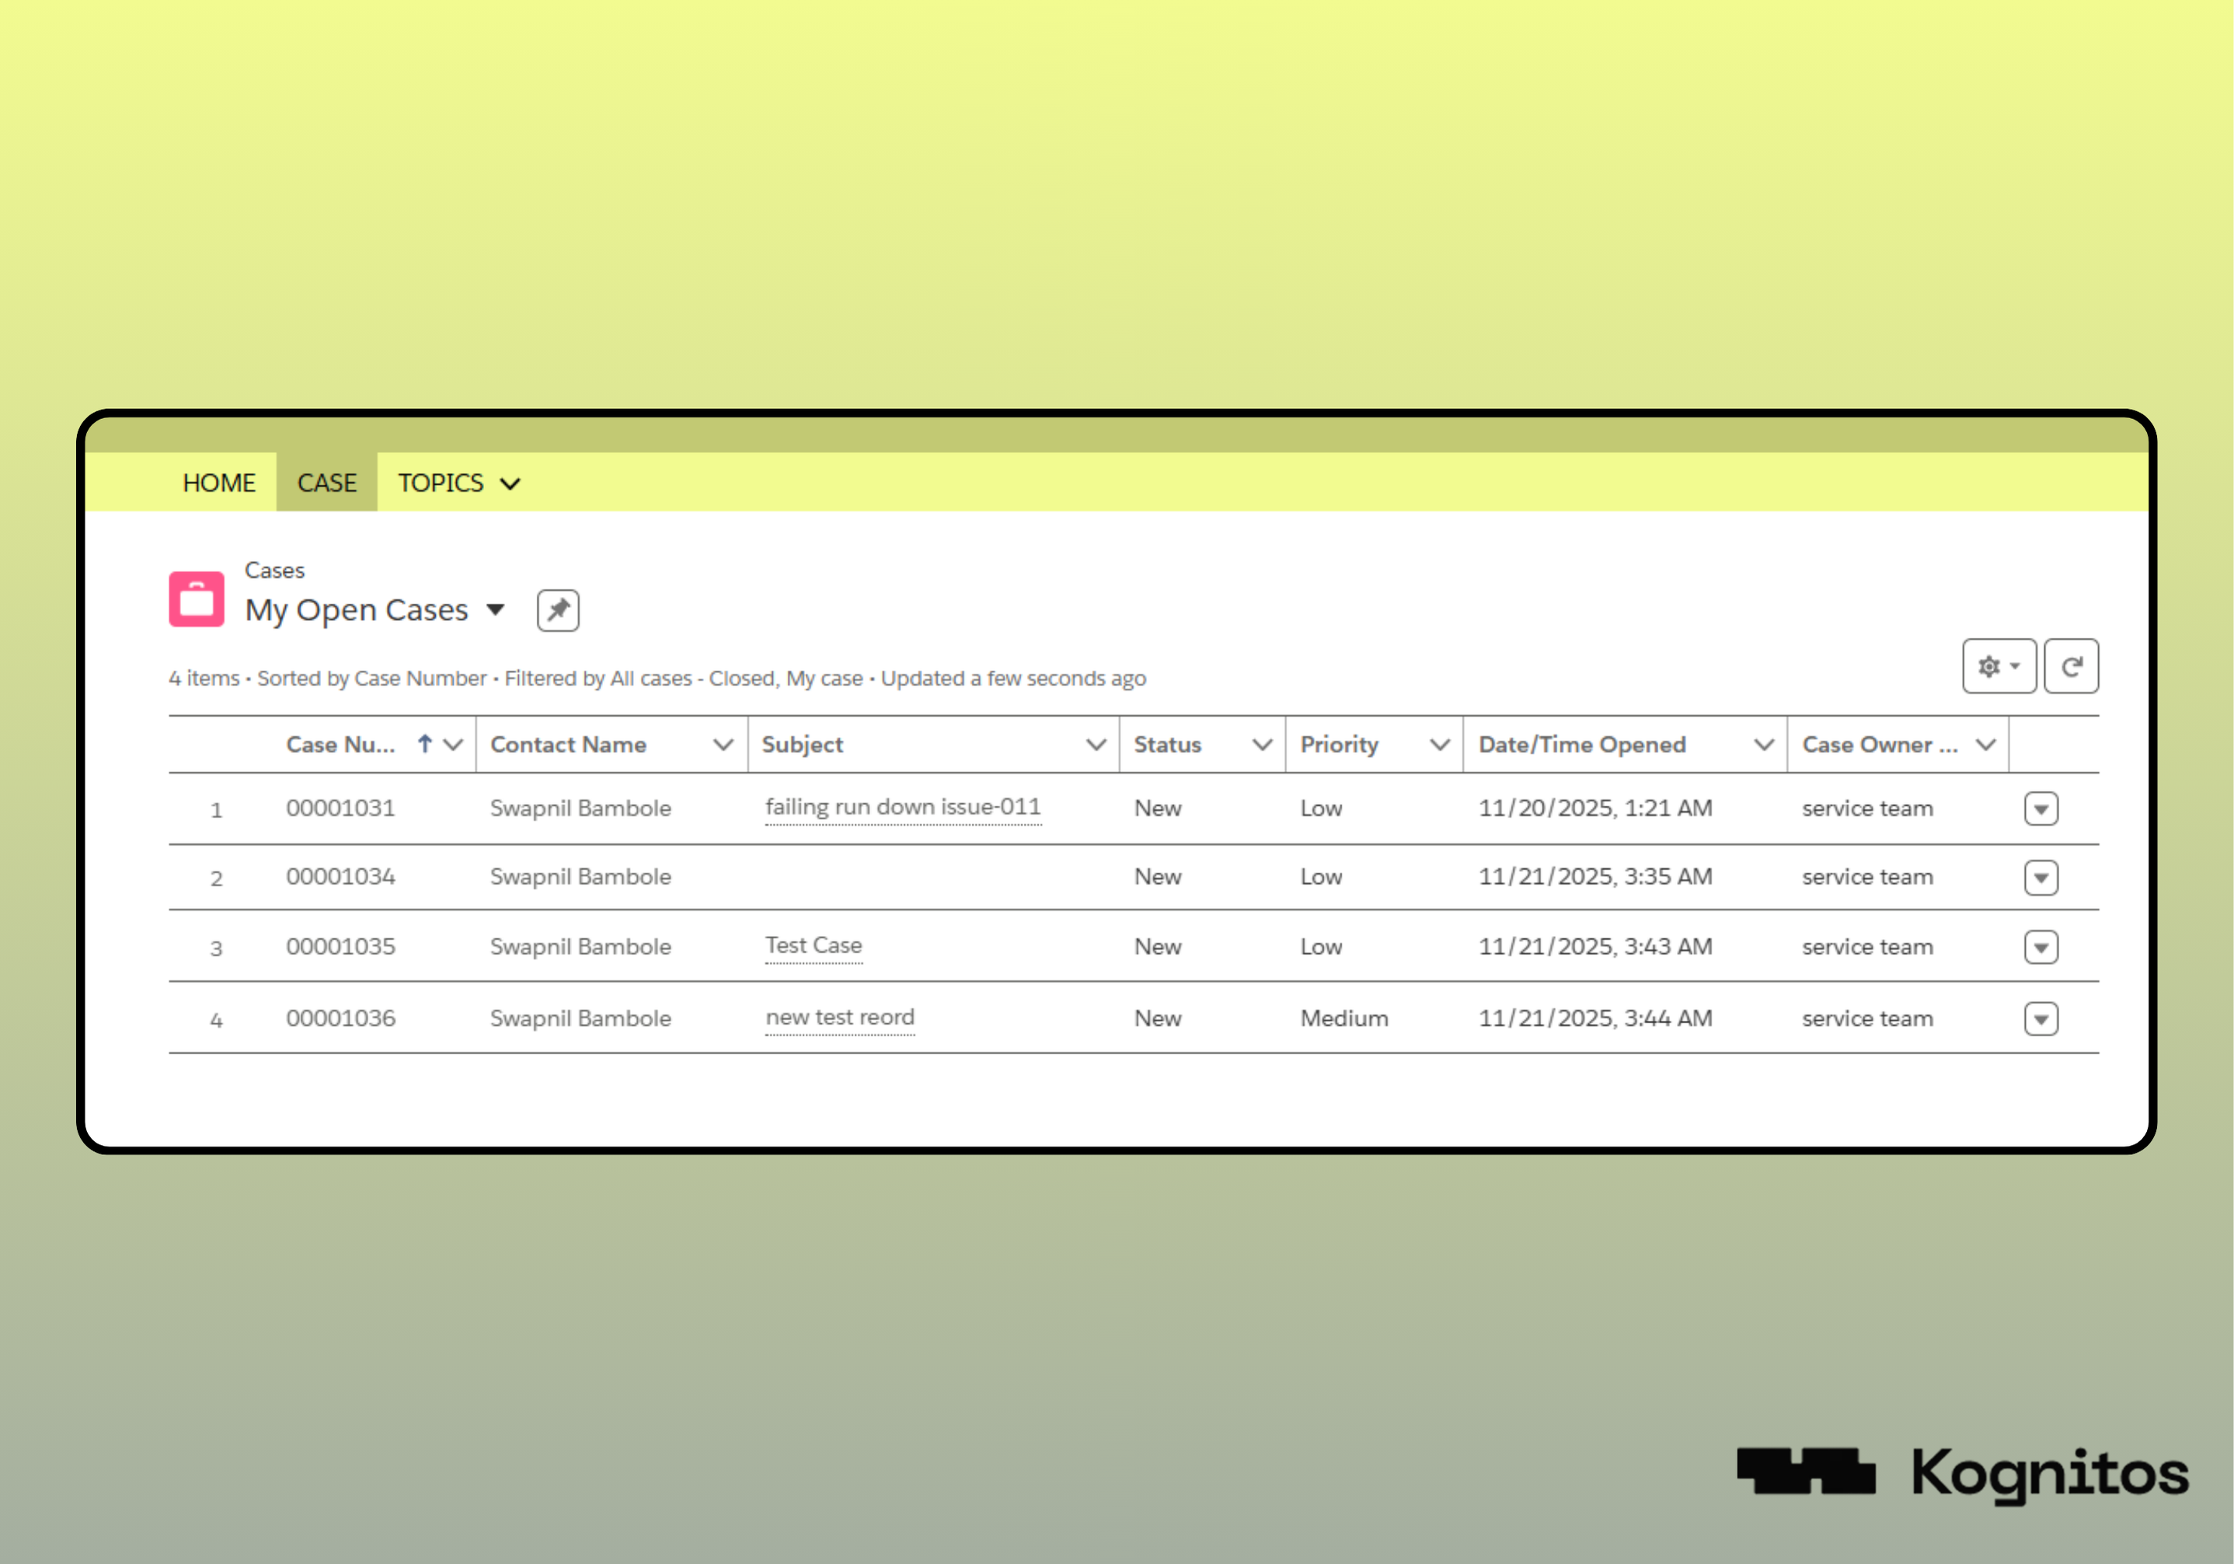Pin the My Open Cases list view
Screen dimensions: 2234x1564
[557, 610]
